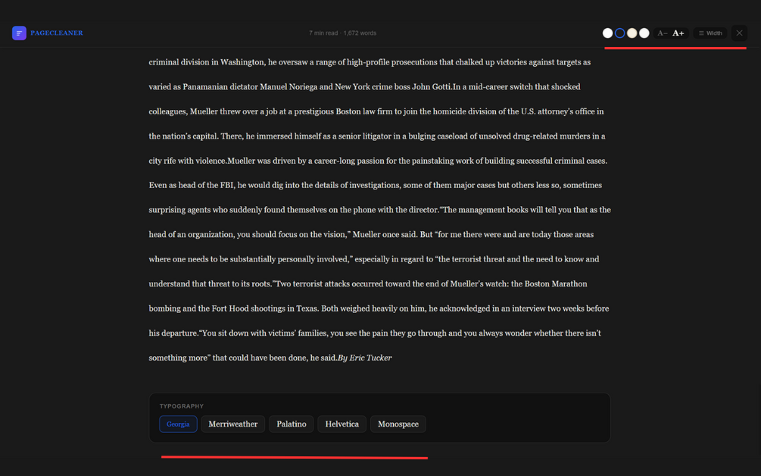Image resolution: width=761 pixels, height=476 pixels.
Task: Switch typography to Monospace
Action: coord(398,424)
